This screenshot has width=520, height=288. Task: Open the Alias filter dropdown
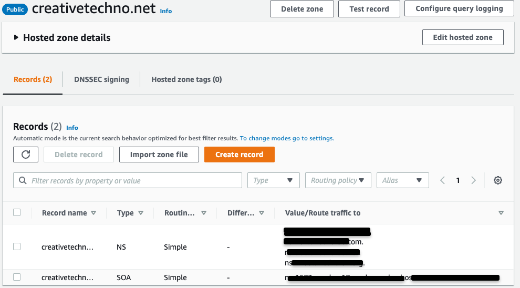(x=402, y=180)
